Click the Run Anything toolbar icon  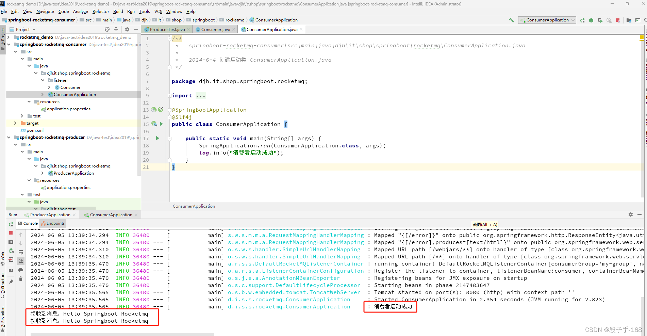(638, 20)
